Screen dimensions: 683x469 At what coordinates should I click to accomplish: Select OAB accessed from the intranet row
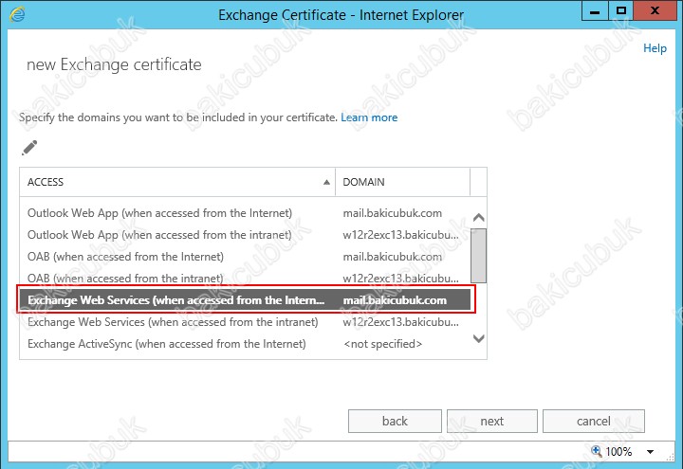(245, 278)
